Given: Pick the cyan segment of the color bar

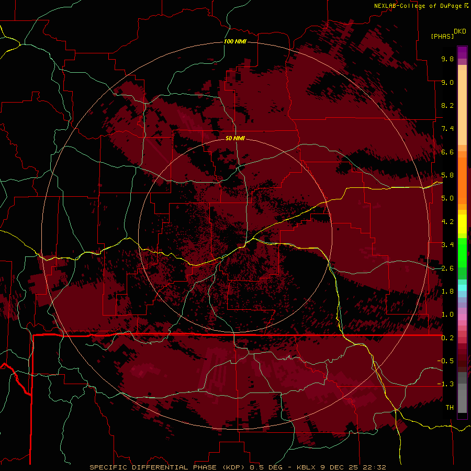Looking at the screenshot, I should [x=462, y=288].
